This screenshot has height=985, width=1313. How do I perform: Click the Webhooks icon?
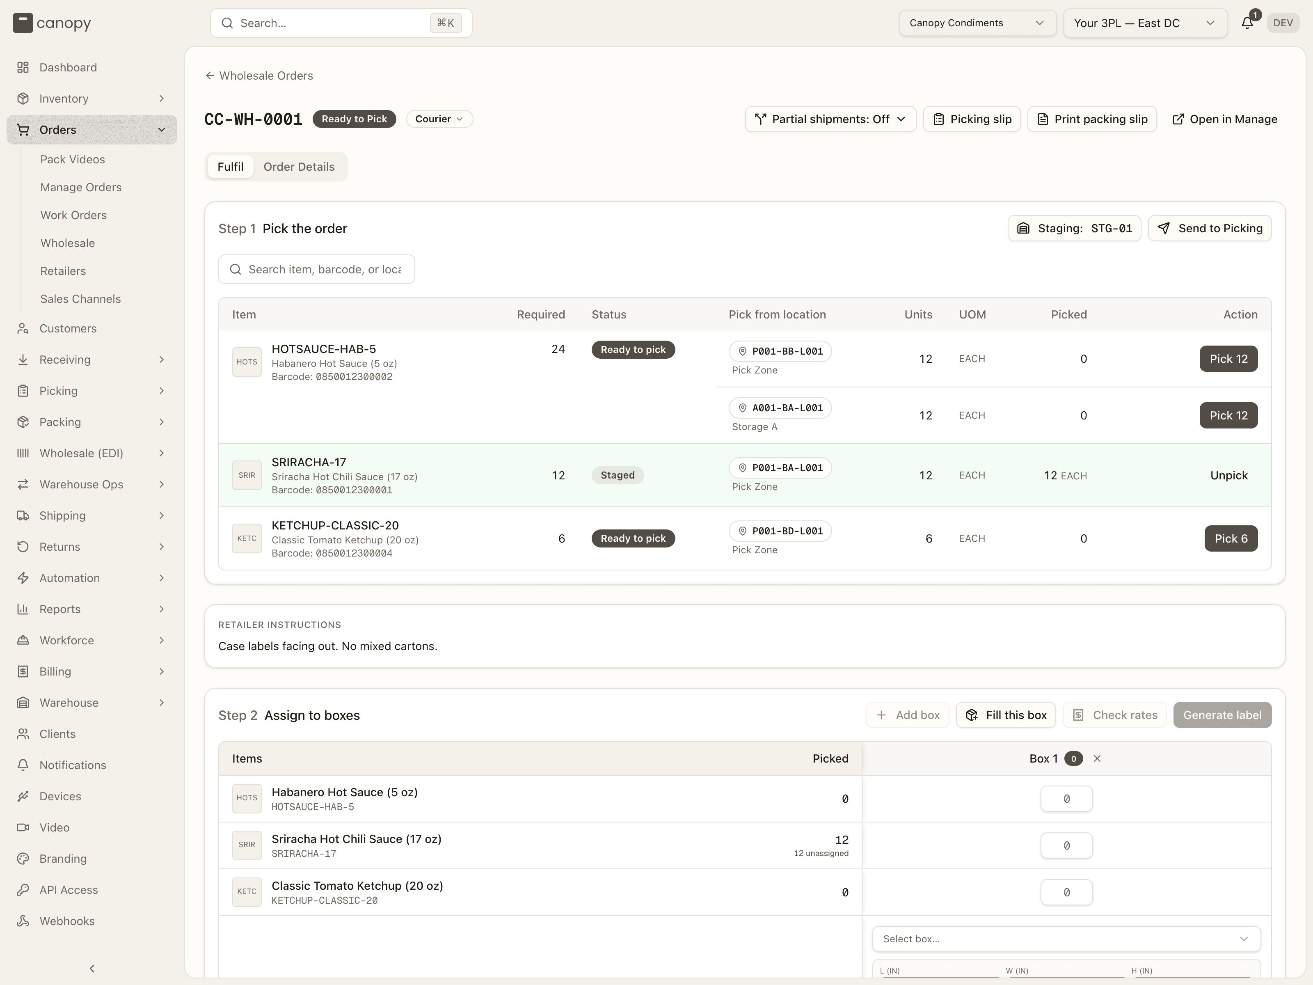[x=23, y=921]
